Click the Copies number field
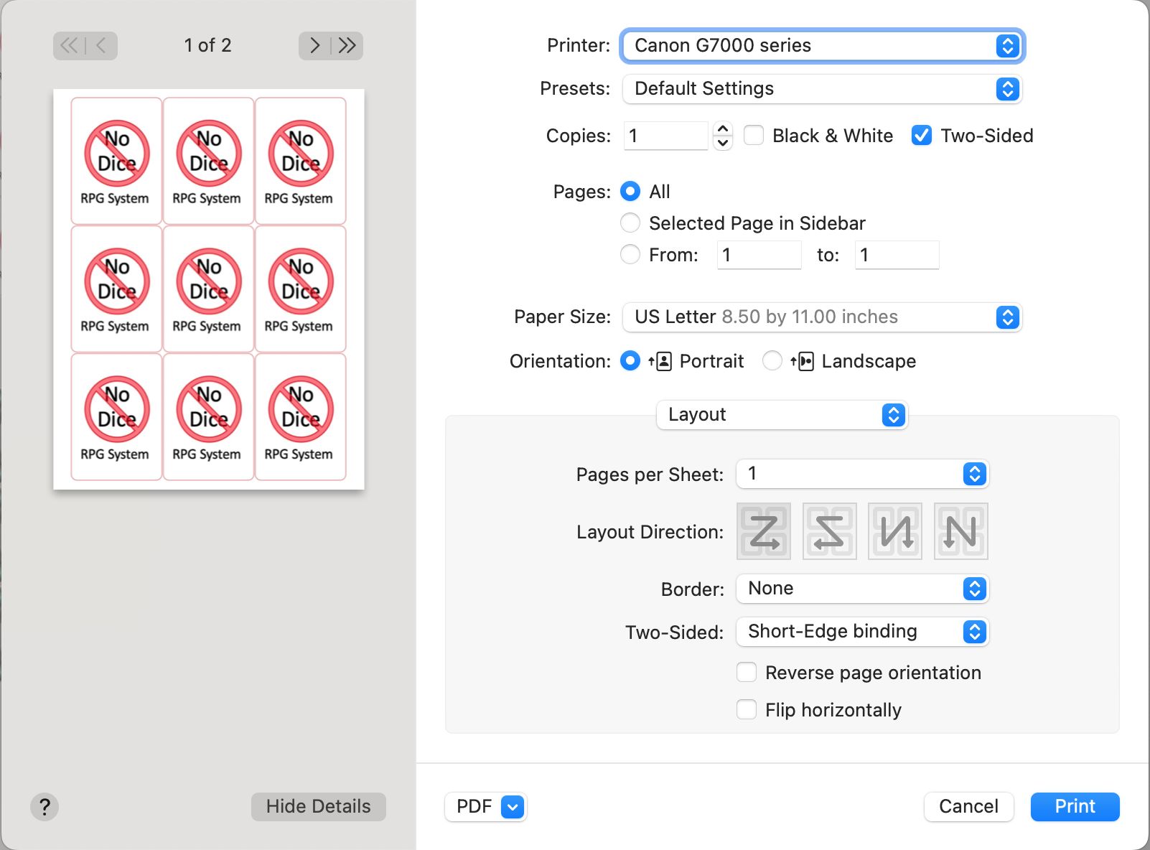The width and height of the screenshot is (1150, 850). (x=666, y=136)
